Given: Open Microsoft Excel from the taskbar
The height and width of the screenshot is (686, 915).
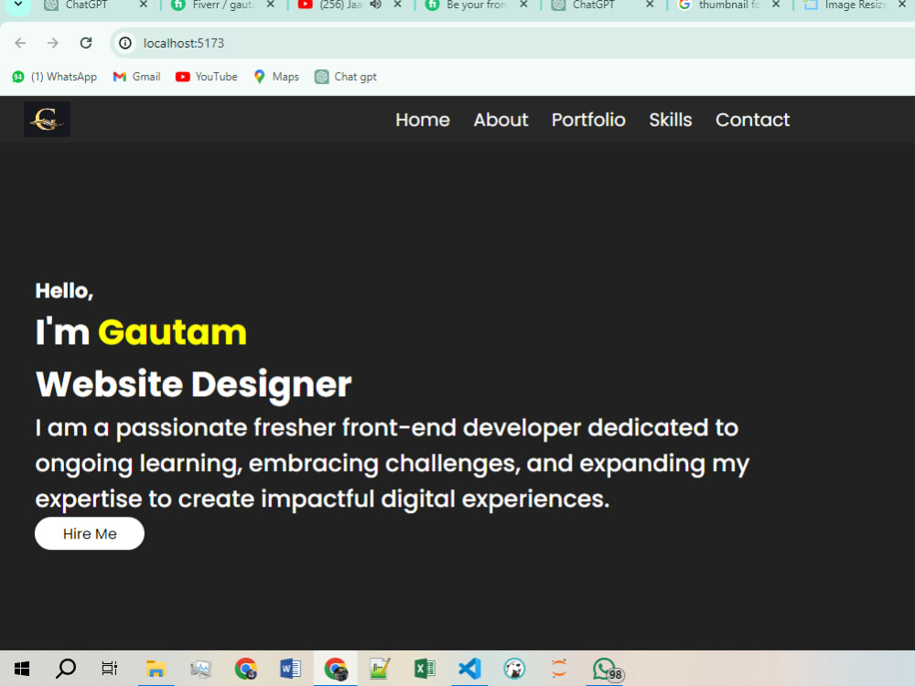Looking at the screenshot, I should (x=425, y=669).
